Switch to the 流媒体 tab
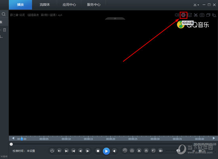This screenshot has width=218, height=159. (x=45, y=5)
